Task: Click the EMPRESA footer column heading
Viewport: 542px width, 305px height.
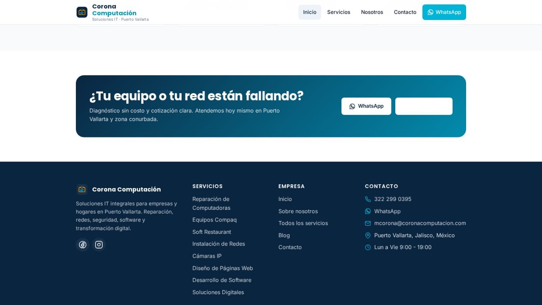Action: [x=292, y=186]
